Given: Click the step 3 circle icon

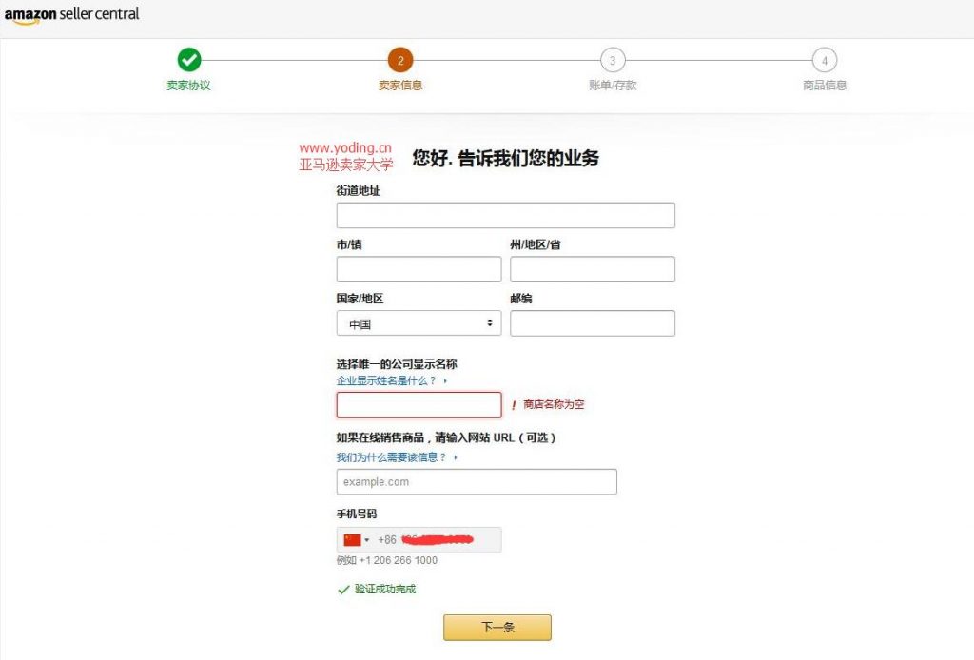Looking at the screenshot, I should (613, 60).
